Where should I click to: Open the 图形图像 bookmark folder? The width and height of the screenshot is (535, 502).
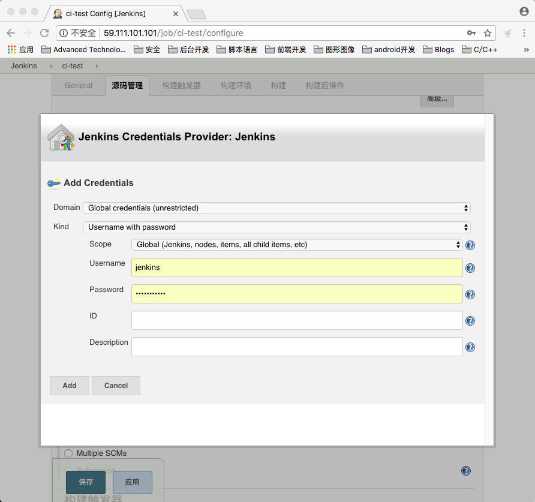point(334,50)
